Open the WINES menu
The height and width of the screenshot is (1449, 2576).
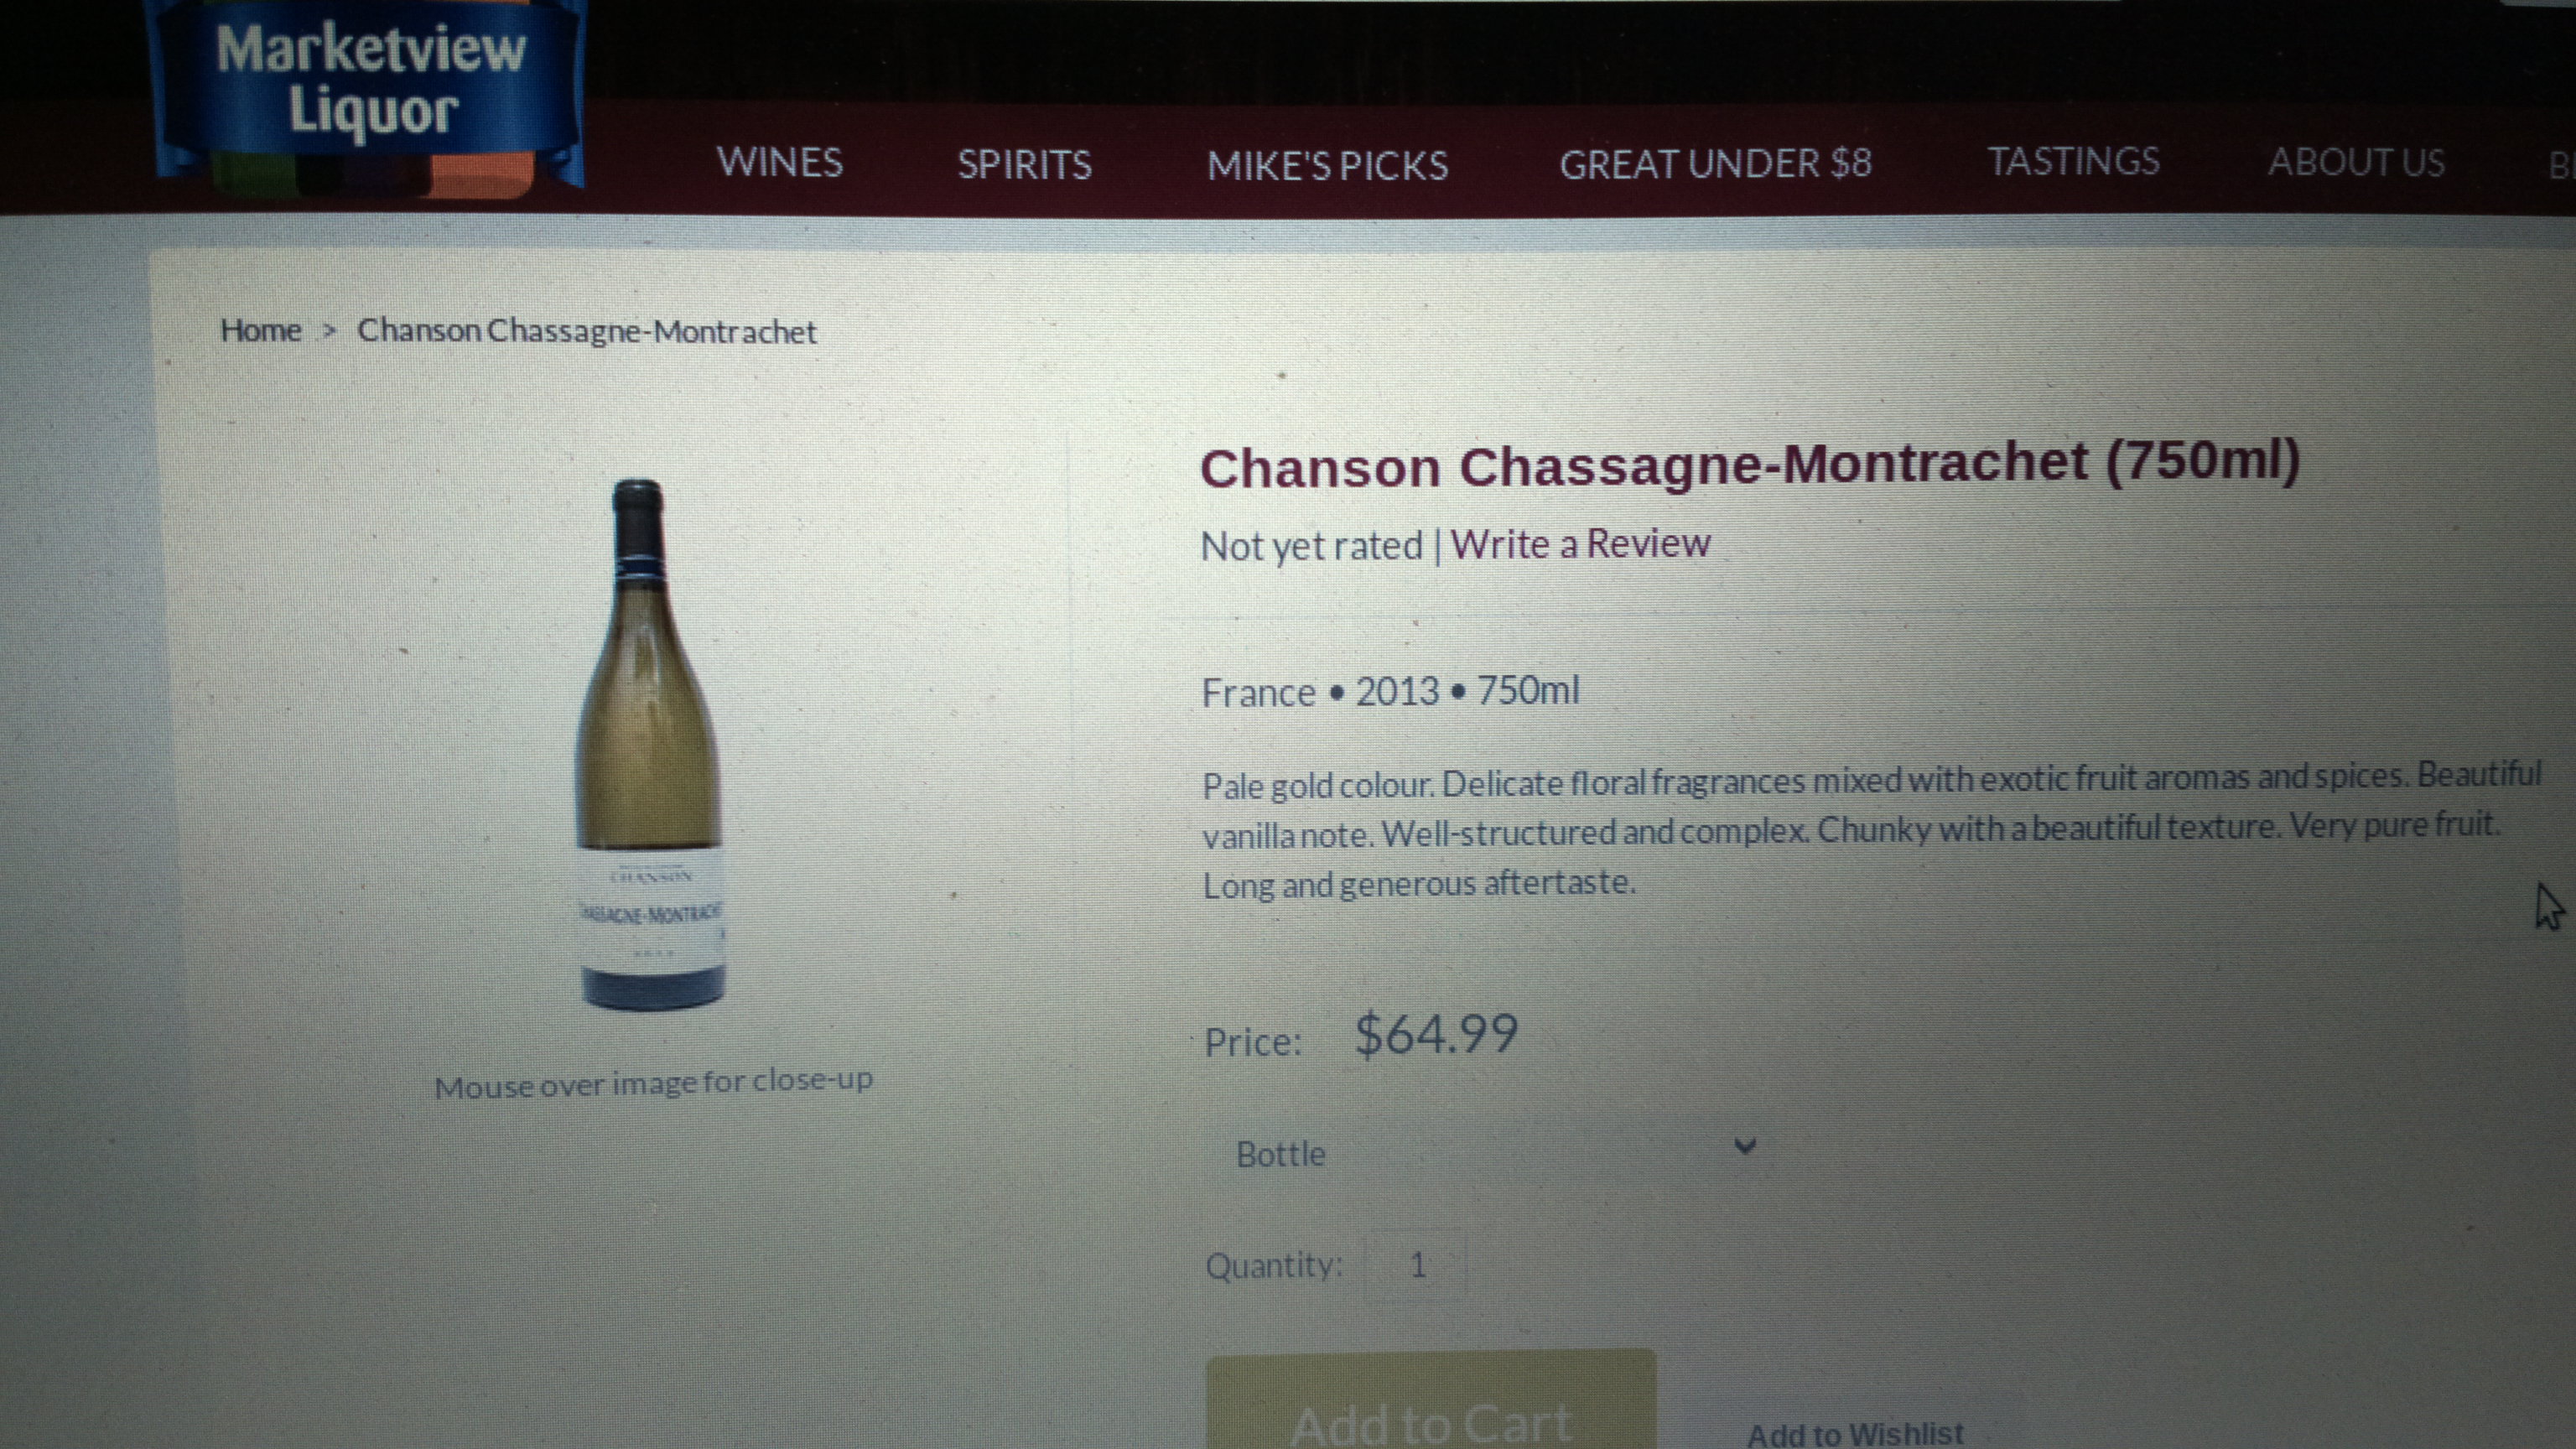click(780, 162)
